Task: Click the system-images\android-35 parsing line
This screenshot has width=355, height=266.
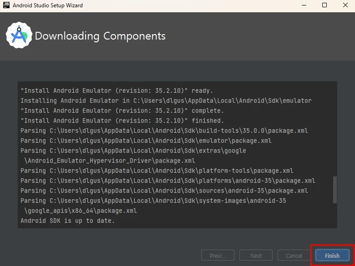Action: (153, 201)
